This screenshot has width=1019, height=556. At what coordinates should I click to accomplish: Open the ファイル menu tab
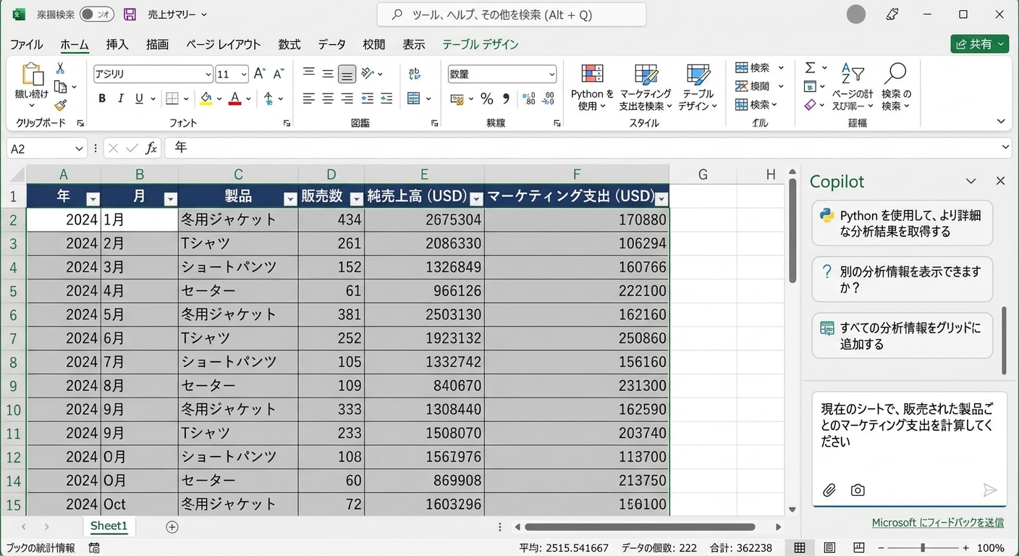(x=26, y=44)
